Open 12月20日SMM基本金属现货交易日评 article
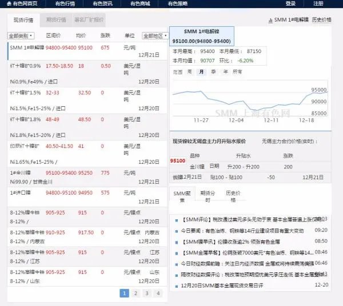Screen dimensions: 343x306 click(x=222, y=285)
